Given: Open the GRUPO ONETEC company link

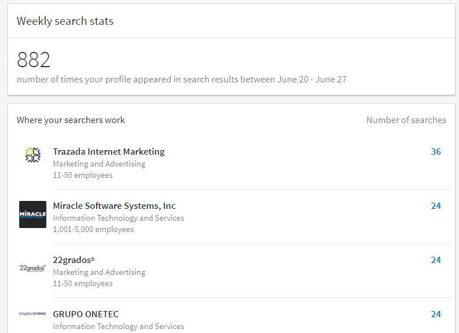Looking at the screenshot, I should 86,314.
